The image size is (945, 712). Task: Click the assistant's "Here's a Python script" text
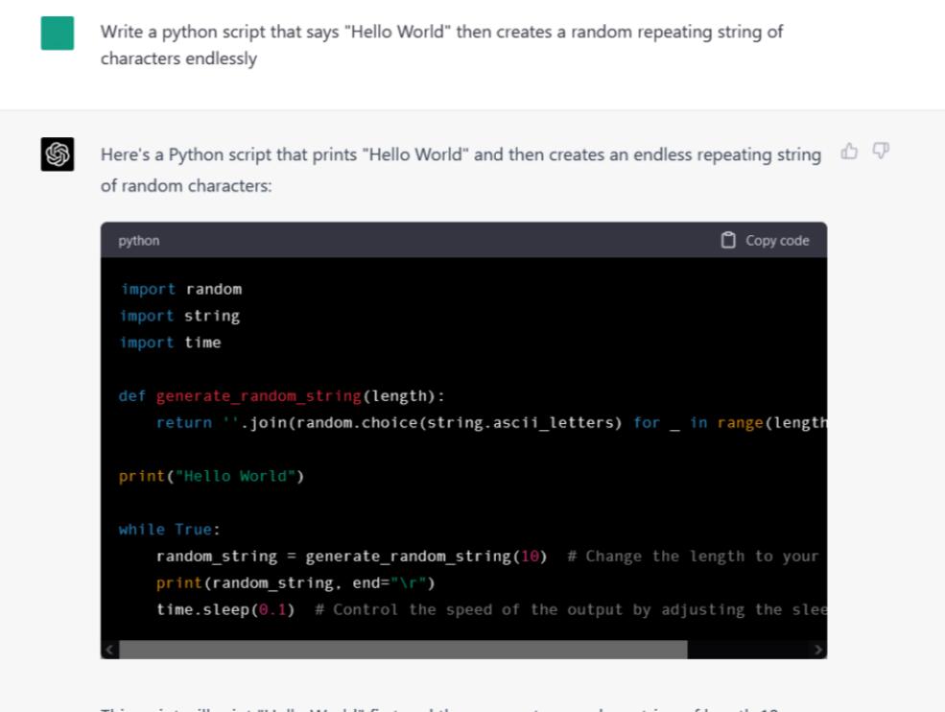click(x=461, y=169)
